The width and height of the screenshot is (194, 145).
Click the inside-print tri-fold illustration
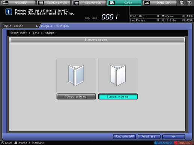click(118, 75)
